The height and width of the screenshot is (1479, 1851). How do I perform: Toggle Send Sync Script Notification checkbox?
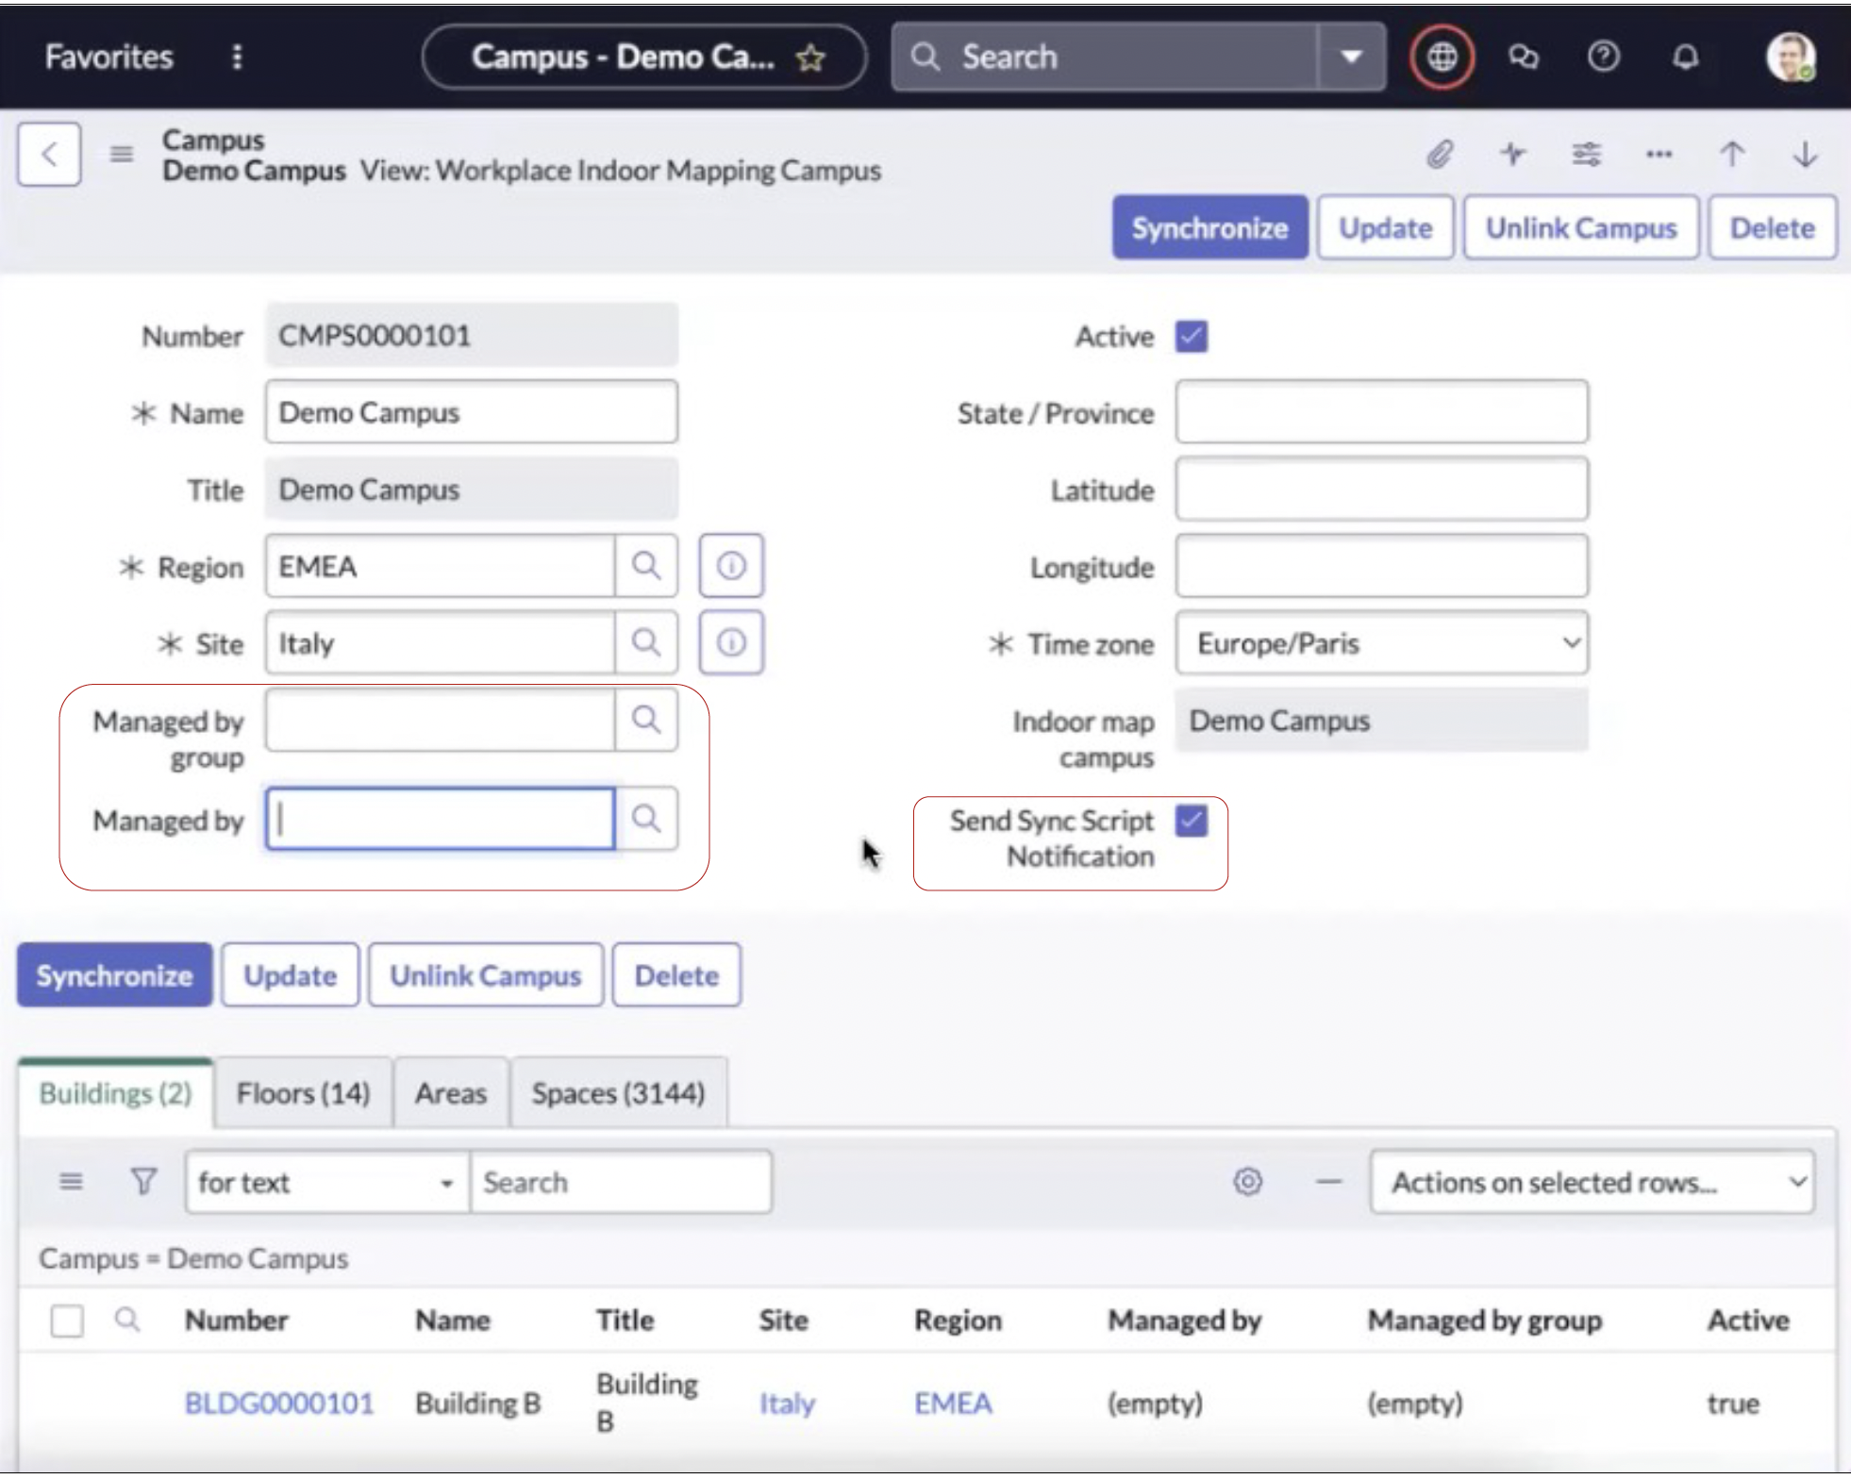(x=1192, y=821)
